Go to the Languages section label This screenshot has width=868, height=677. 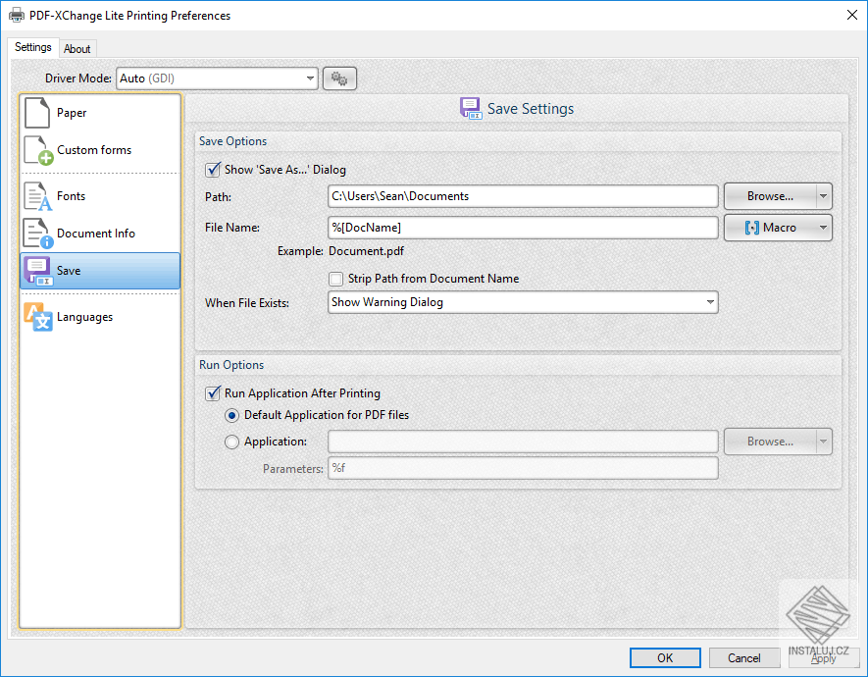click(x=84, y=317)
